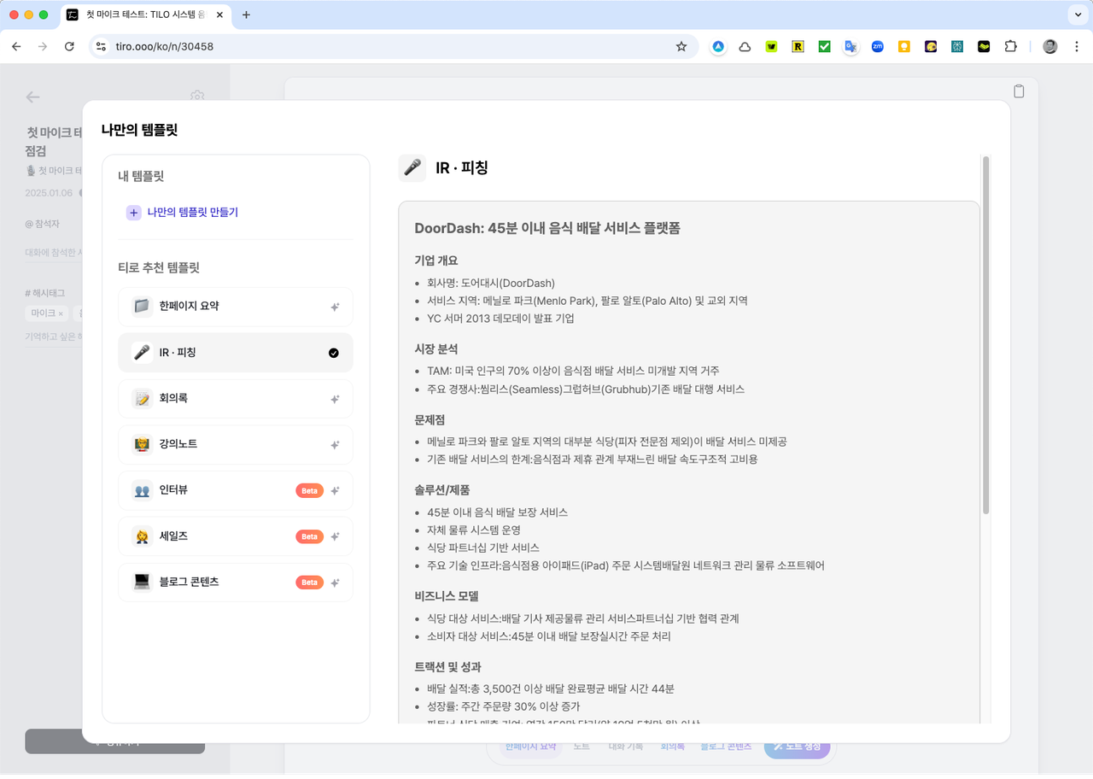The height and width of the screenshot is (779, 1093).
Task: Open the tab list dropdown chevron
Action: tap(1075, 15)
